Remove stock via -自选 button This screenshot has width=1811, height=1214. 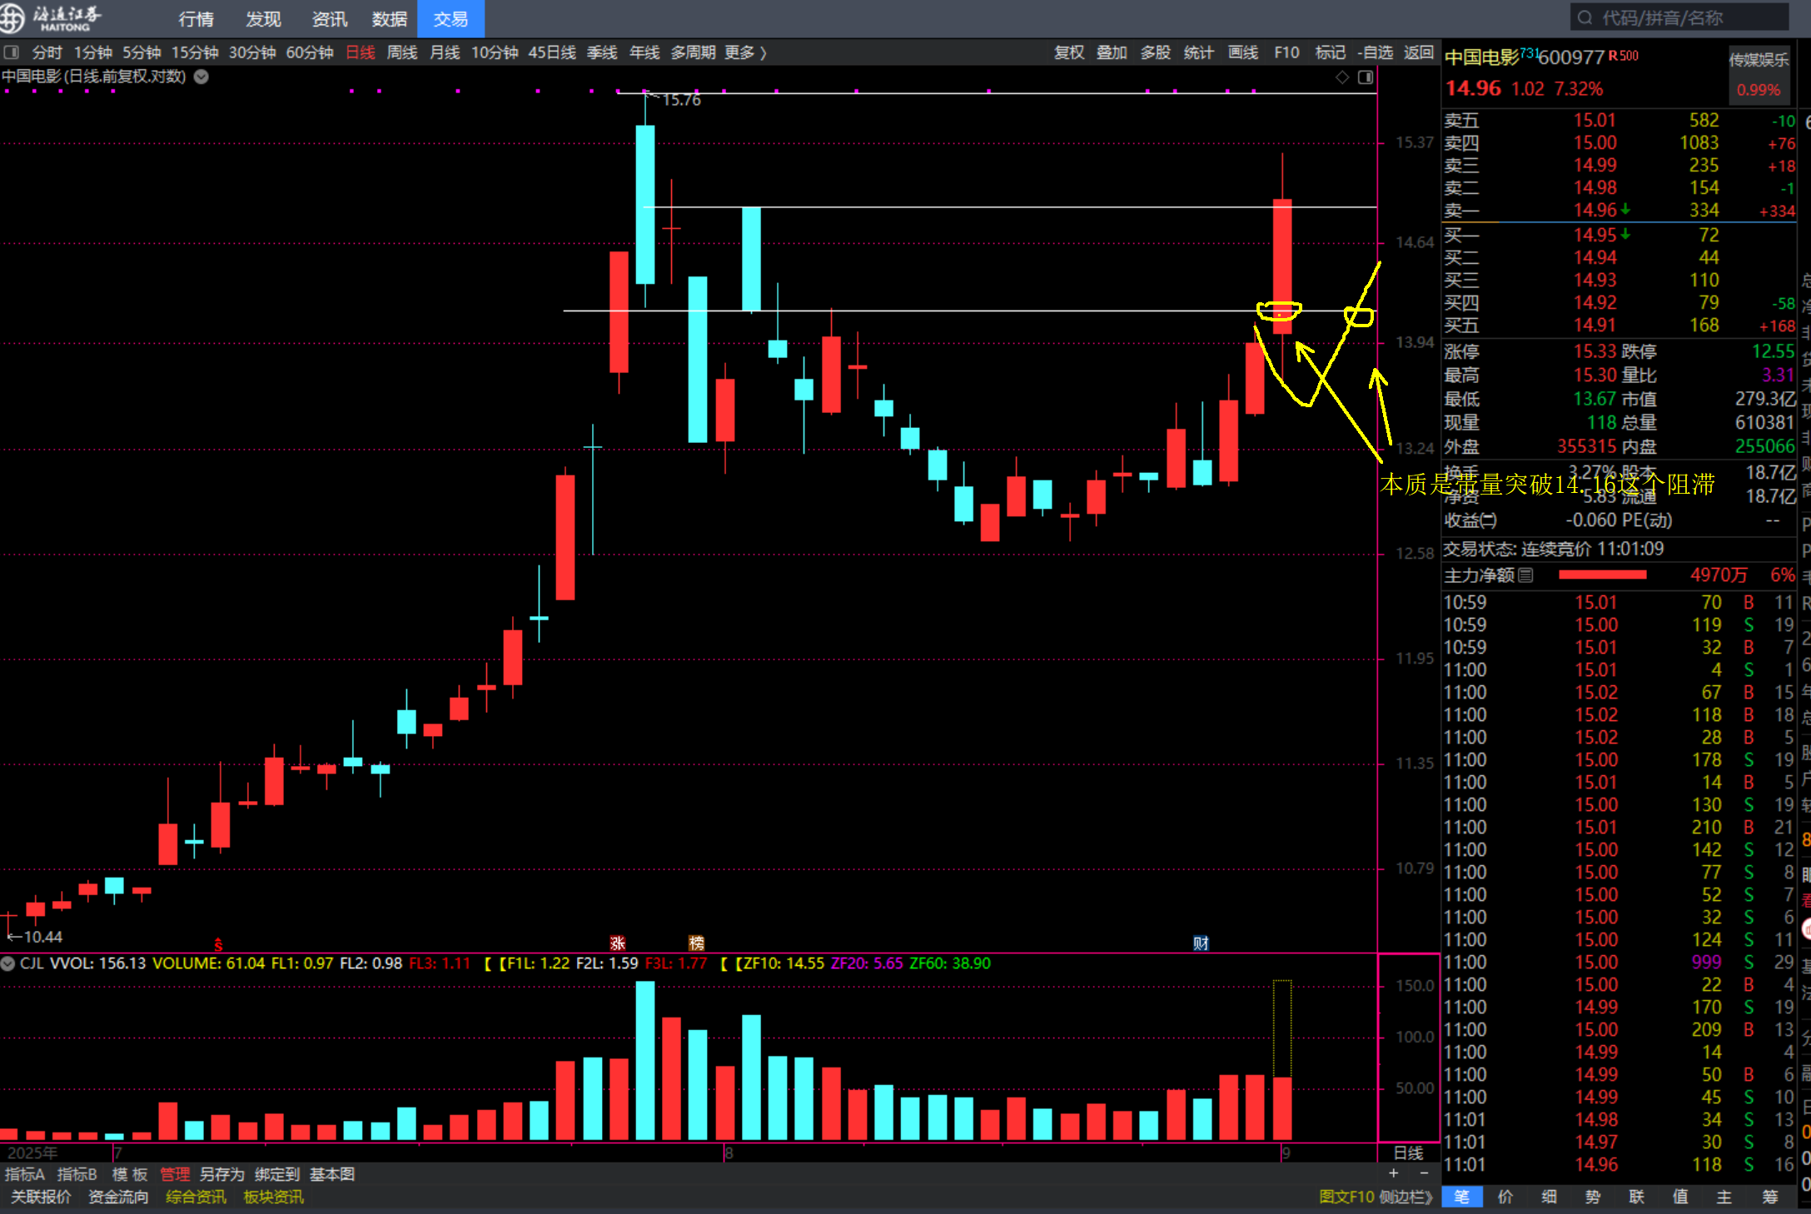[1376, 52]
